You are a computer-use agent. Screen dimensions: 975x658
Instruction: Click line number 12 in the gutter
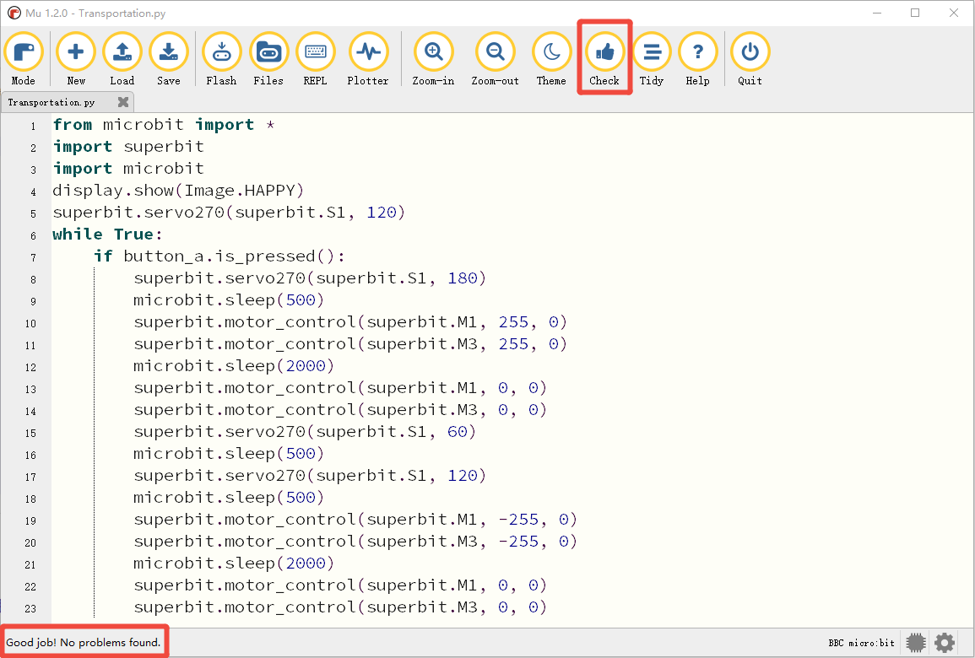pyautogui.click(x=30, y=367)
